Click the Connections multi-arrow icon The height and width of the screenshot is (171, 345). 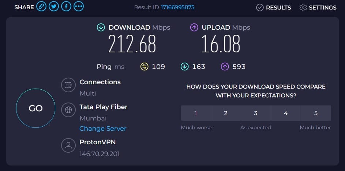pos(68,85)
